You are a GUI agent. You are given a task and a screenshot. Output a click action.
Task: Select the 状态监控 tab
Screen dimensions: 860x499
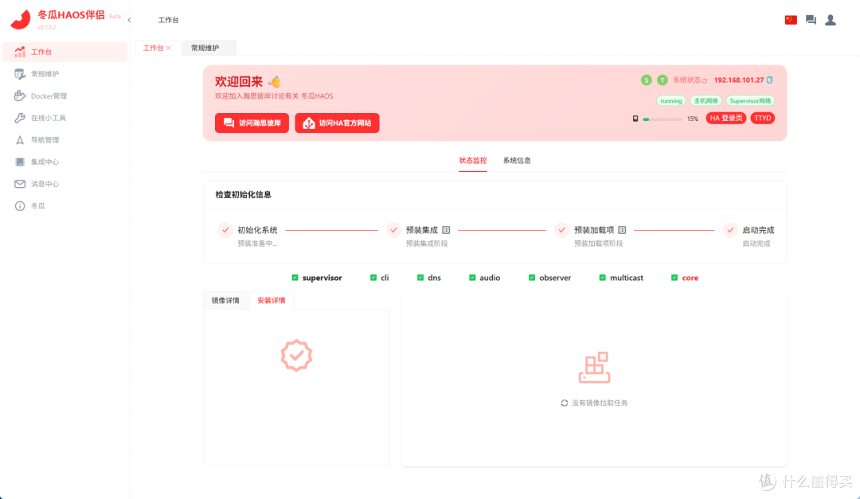pos(473,161)
